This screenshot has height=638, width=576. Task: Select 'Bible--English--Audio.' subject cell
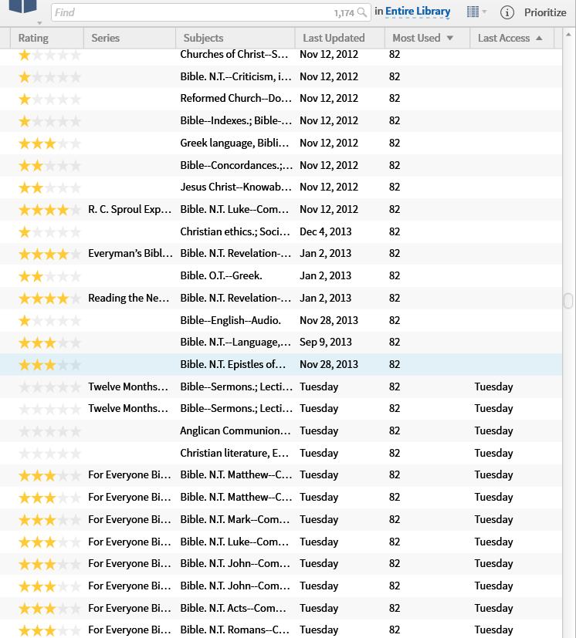point(231,321)
